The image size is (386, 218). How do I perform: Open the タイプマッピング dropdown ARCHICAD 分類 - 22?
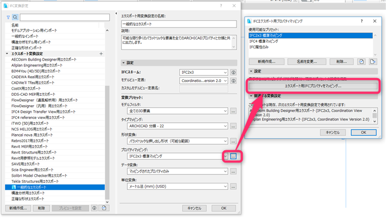[x=178, y=126]
